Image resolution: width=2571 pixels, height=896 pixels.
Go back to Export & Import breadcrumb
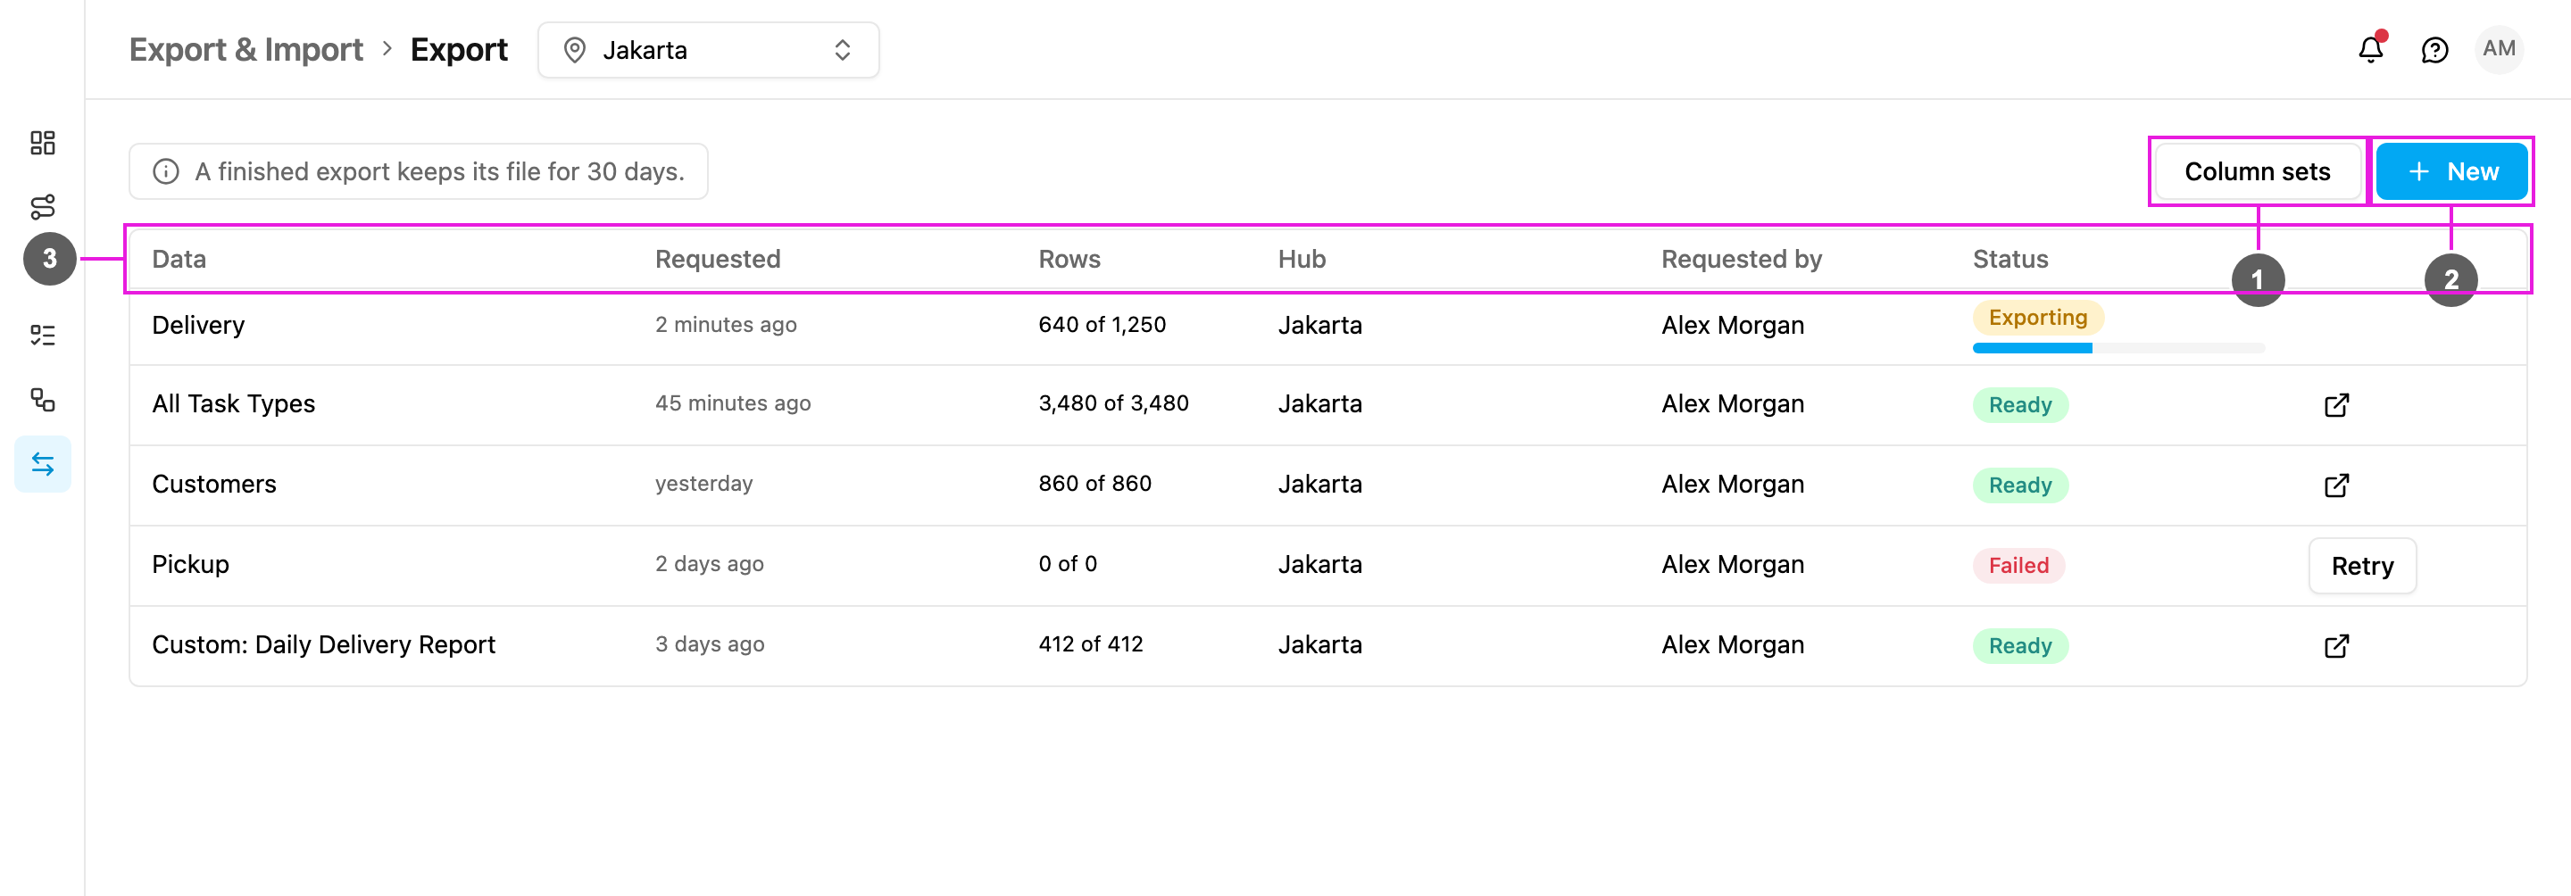pos(245,50)
